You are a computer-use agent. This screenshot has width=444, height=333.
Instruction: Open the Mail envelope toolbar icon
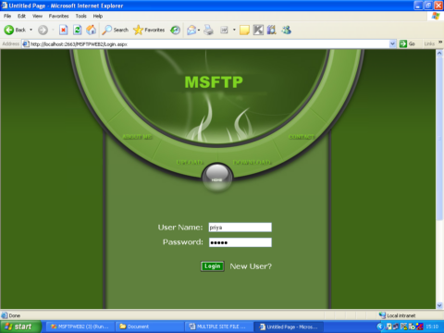click(x=191, y=30)
